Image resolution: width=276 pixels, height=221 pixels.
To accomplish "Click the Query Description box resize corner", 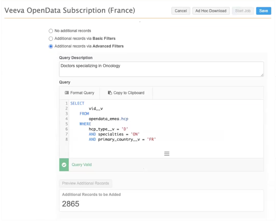I will 262,75.
